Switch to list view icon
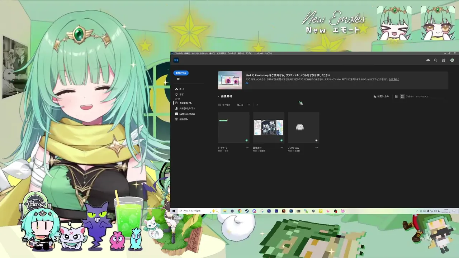The image size is (459, 258). point(396,96)
